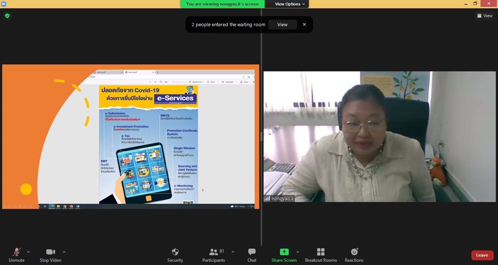Image resolution: width=498 pixels, height=265 pixels.
Task: Click the PDF zoom in plus button
Action: 156,82
